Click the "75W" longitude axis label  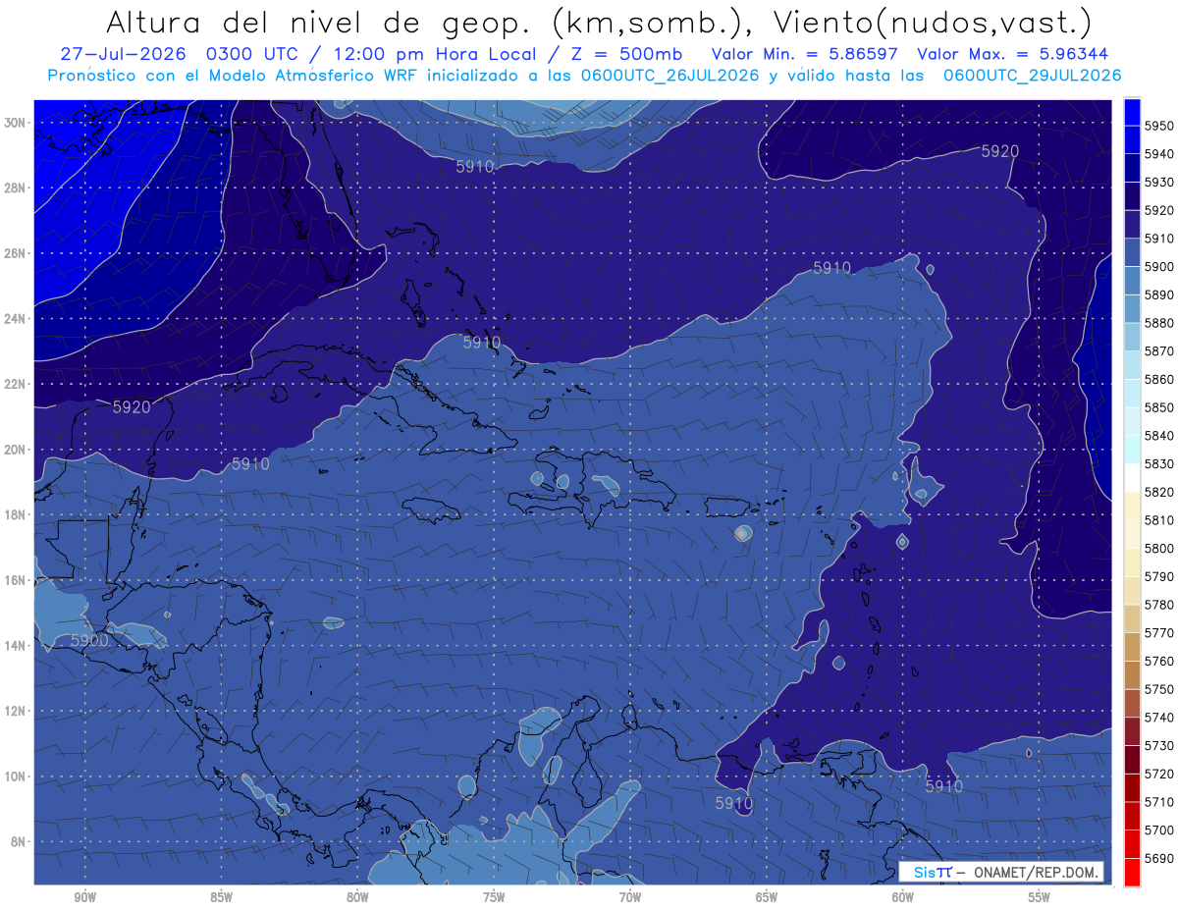(494, 897)
